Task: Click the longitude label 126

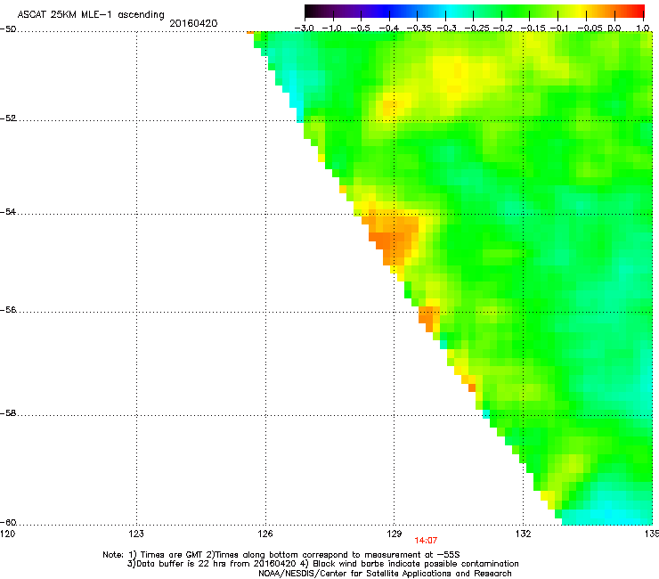Action: pos(265,534)
